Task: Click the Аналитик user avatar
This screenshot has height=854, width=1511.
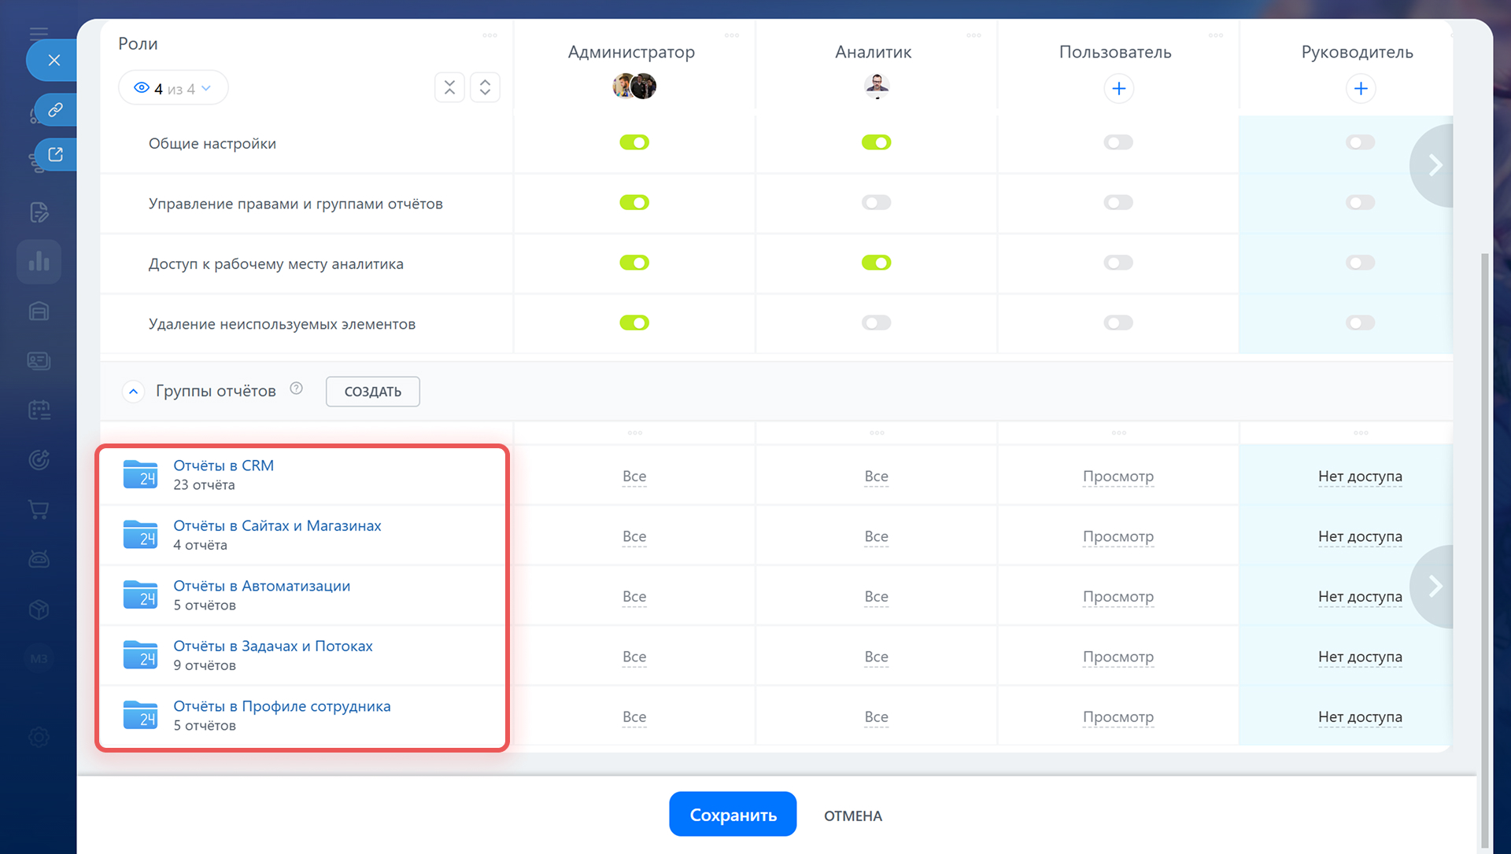Action: pyautogui.click(x=876, y=85)
